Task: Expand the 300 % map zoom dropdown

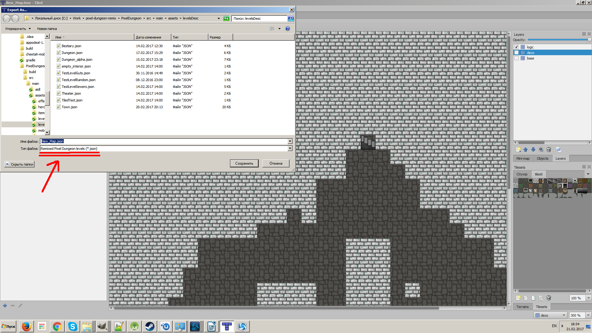Action: [588, 315]
